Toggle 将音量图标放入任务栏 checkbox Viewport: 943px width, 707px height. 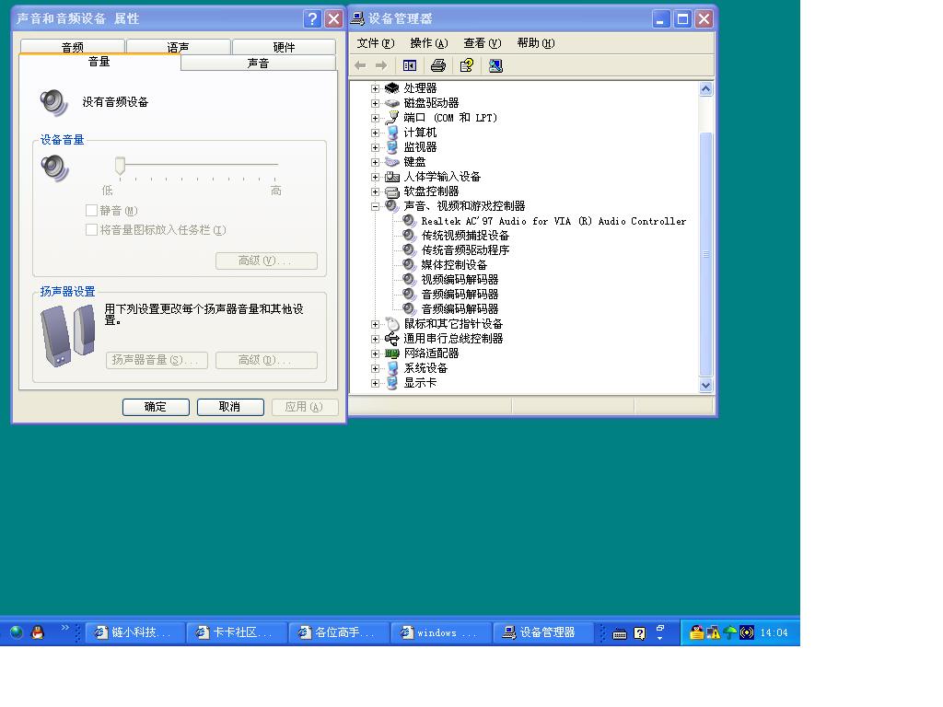pos(91,230)
